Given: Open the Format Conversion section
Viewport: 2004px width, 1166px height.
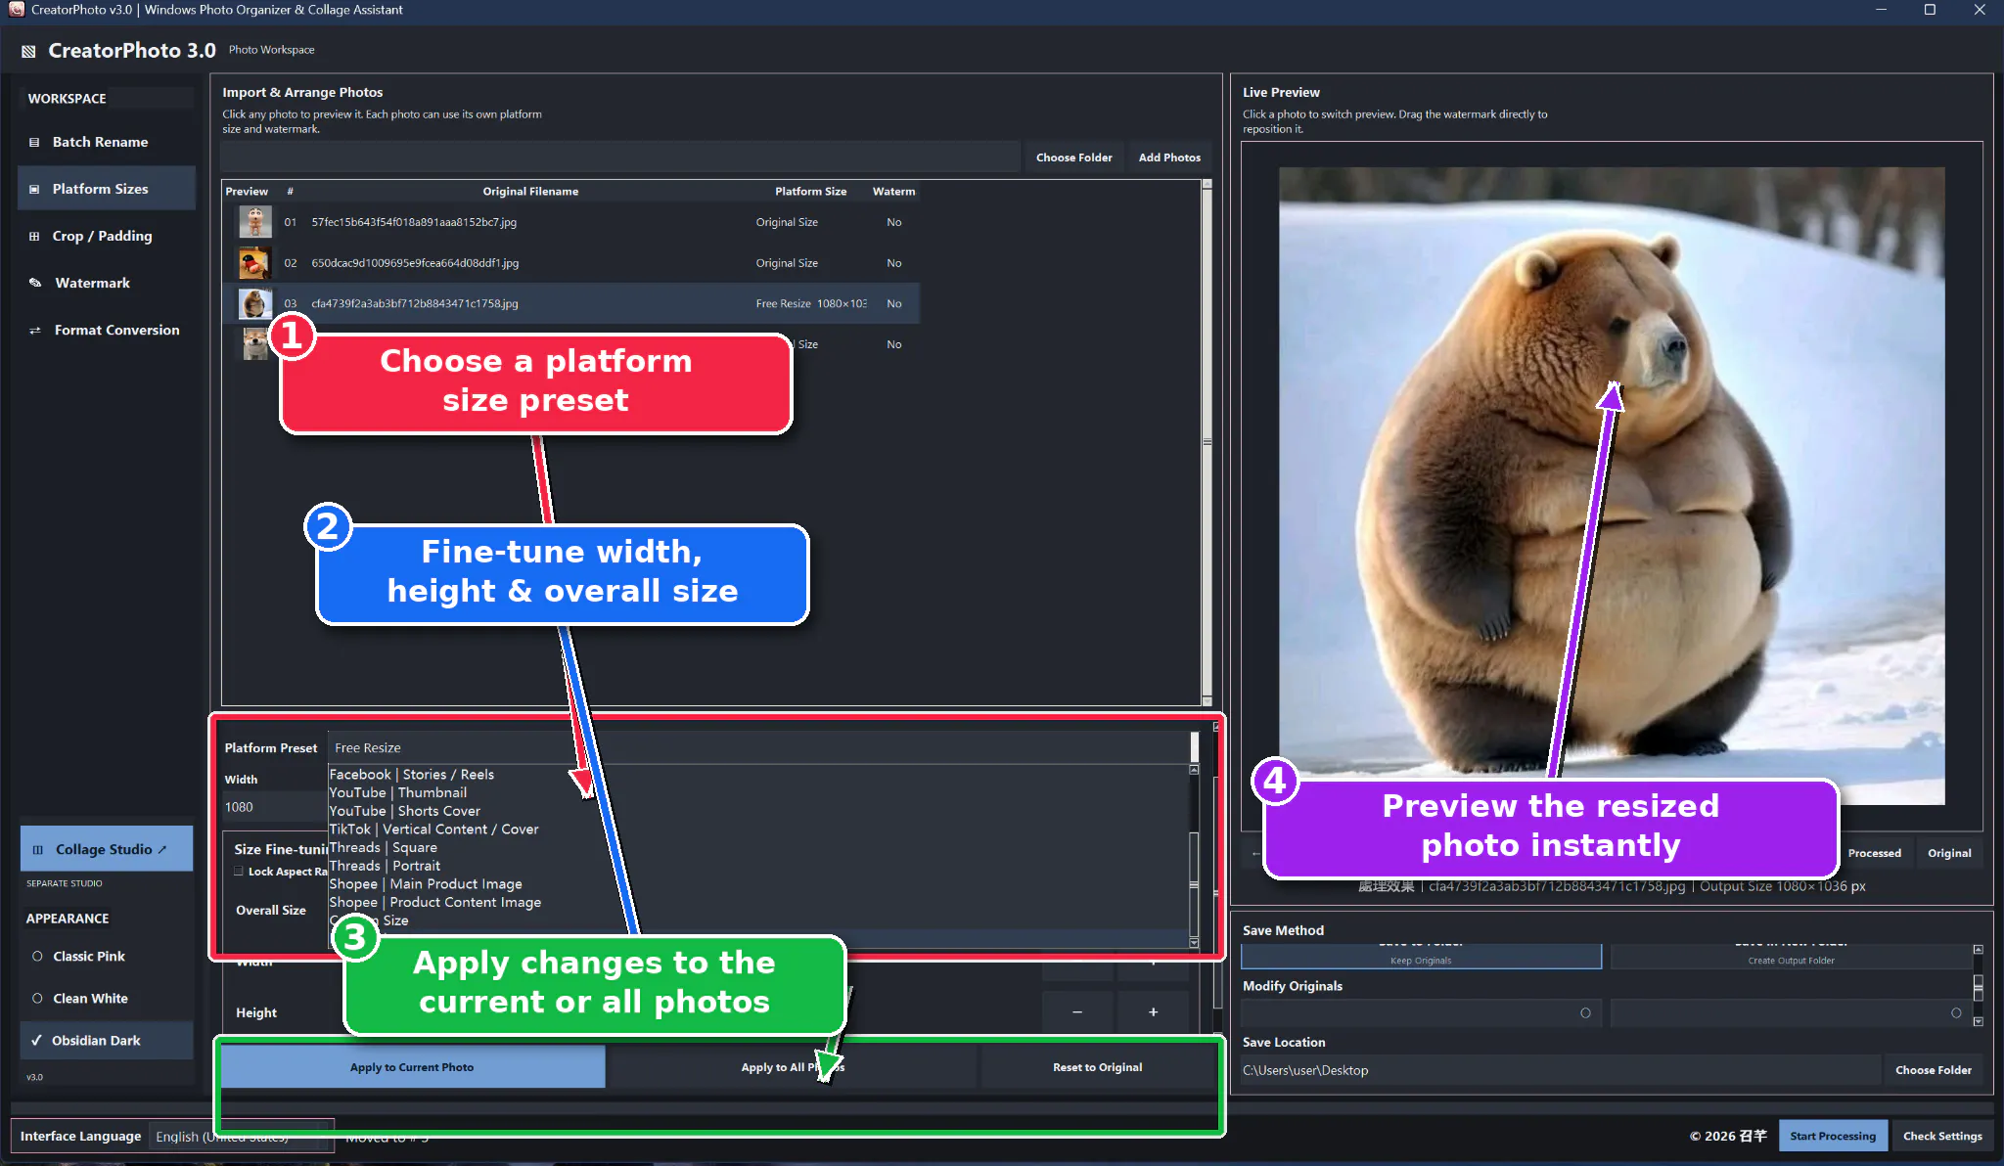Looking at the screenshot, I should point(106,330).
